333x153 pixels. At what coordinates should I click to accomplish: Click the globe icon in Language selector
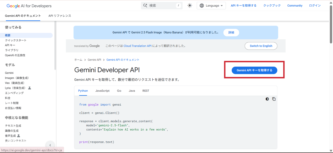(202, 6)
